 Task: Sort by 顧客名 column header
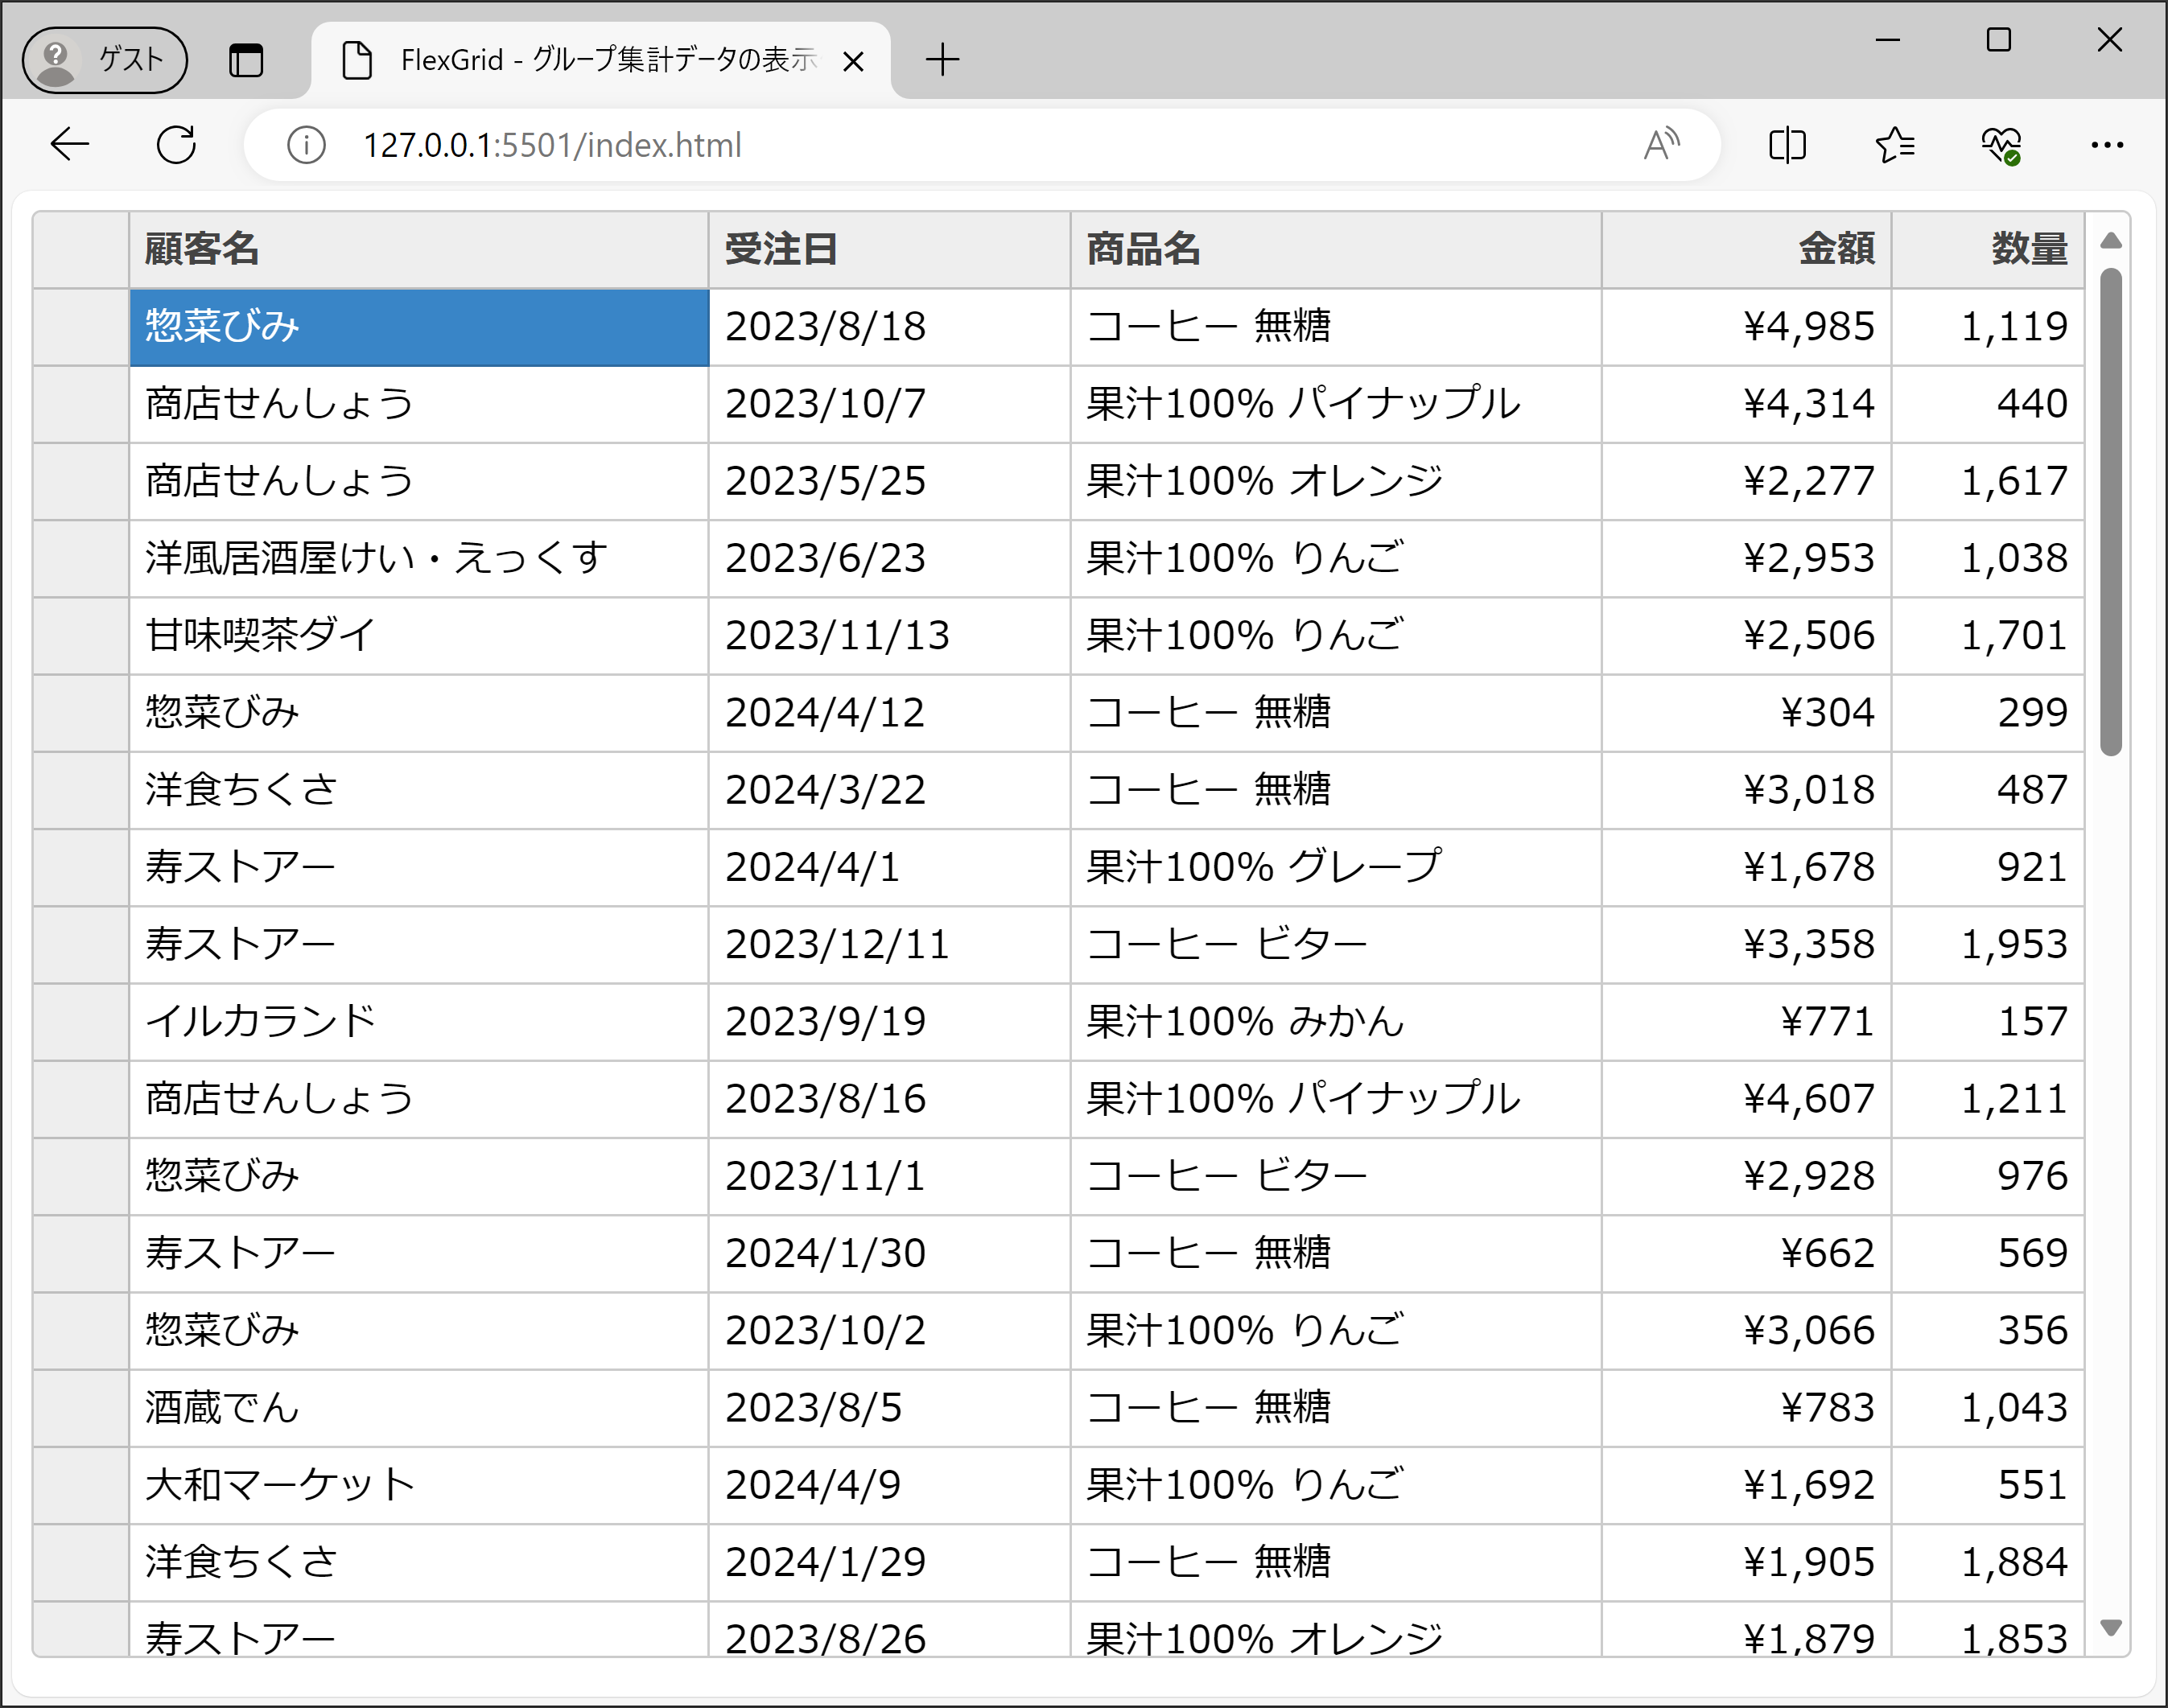(x=419, y=250)
